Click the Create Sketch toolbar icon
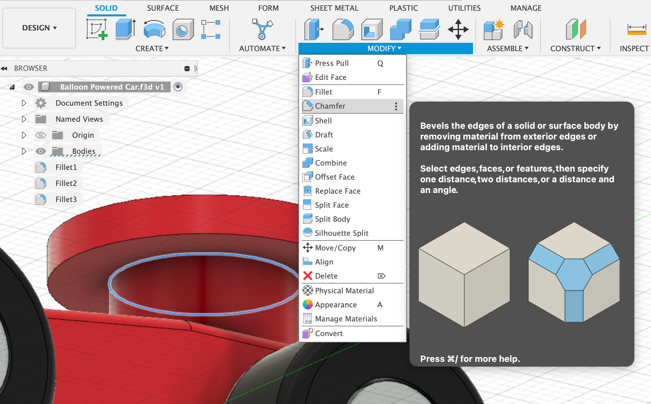Screen dimensions: 651x404 pyautogui.click(x=97, y=29)
